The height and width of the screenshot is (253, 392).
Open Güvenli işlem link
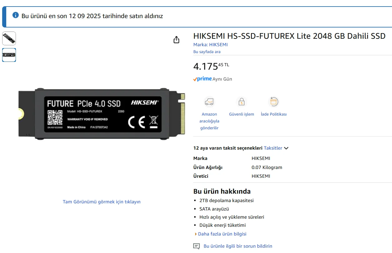(x=242, y=114)
